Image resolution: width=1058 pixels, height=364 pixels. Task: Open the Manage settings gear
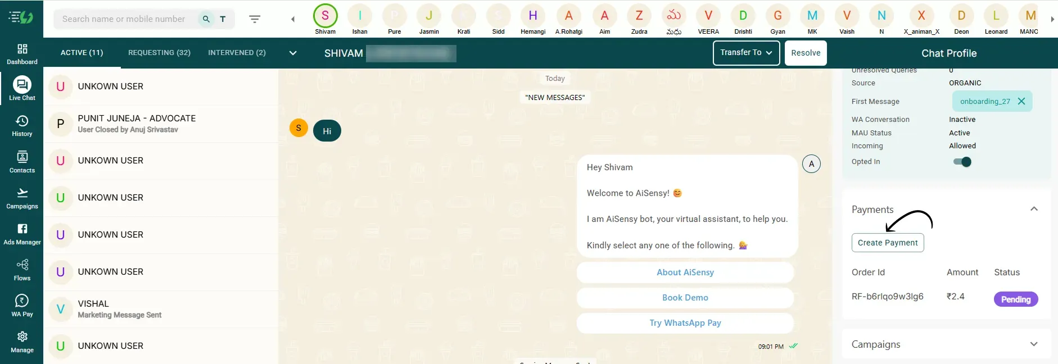(x=22, y=342)
